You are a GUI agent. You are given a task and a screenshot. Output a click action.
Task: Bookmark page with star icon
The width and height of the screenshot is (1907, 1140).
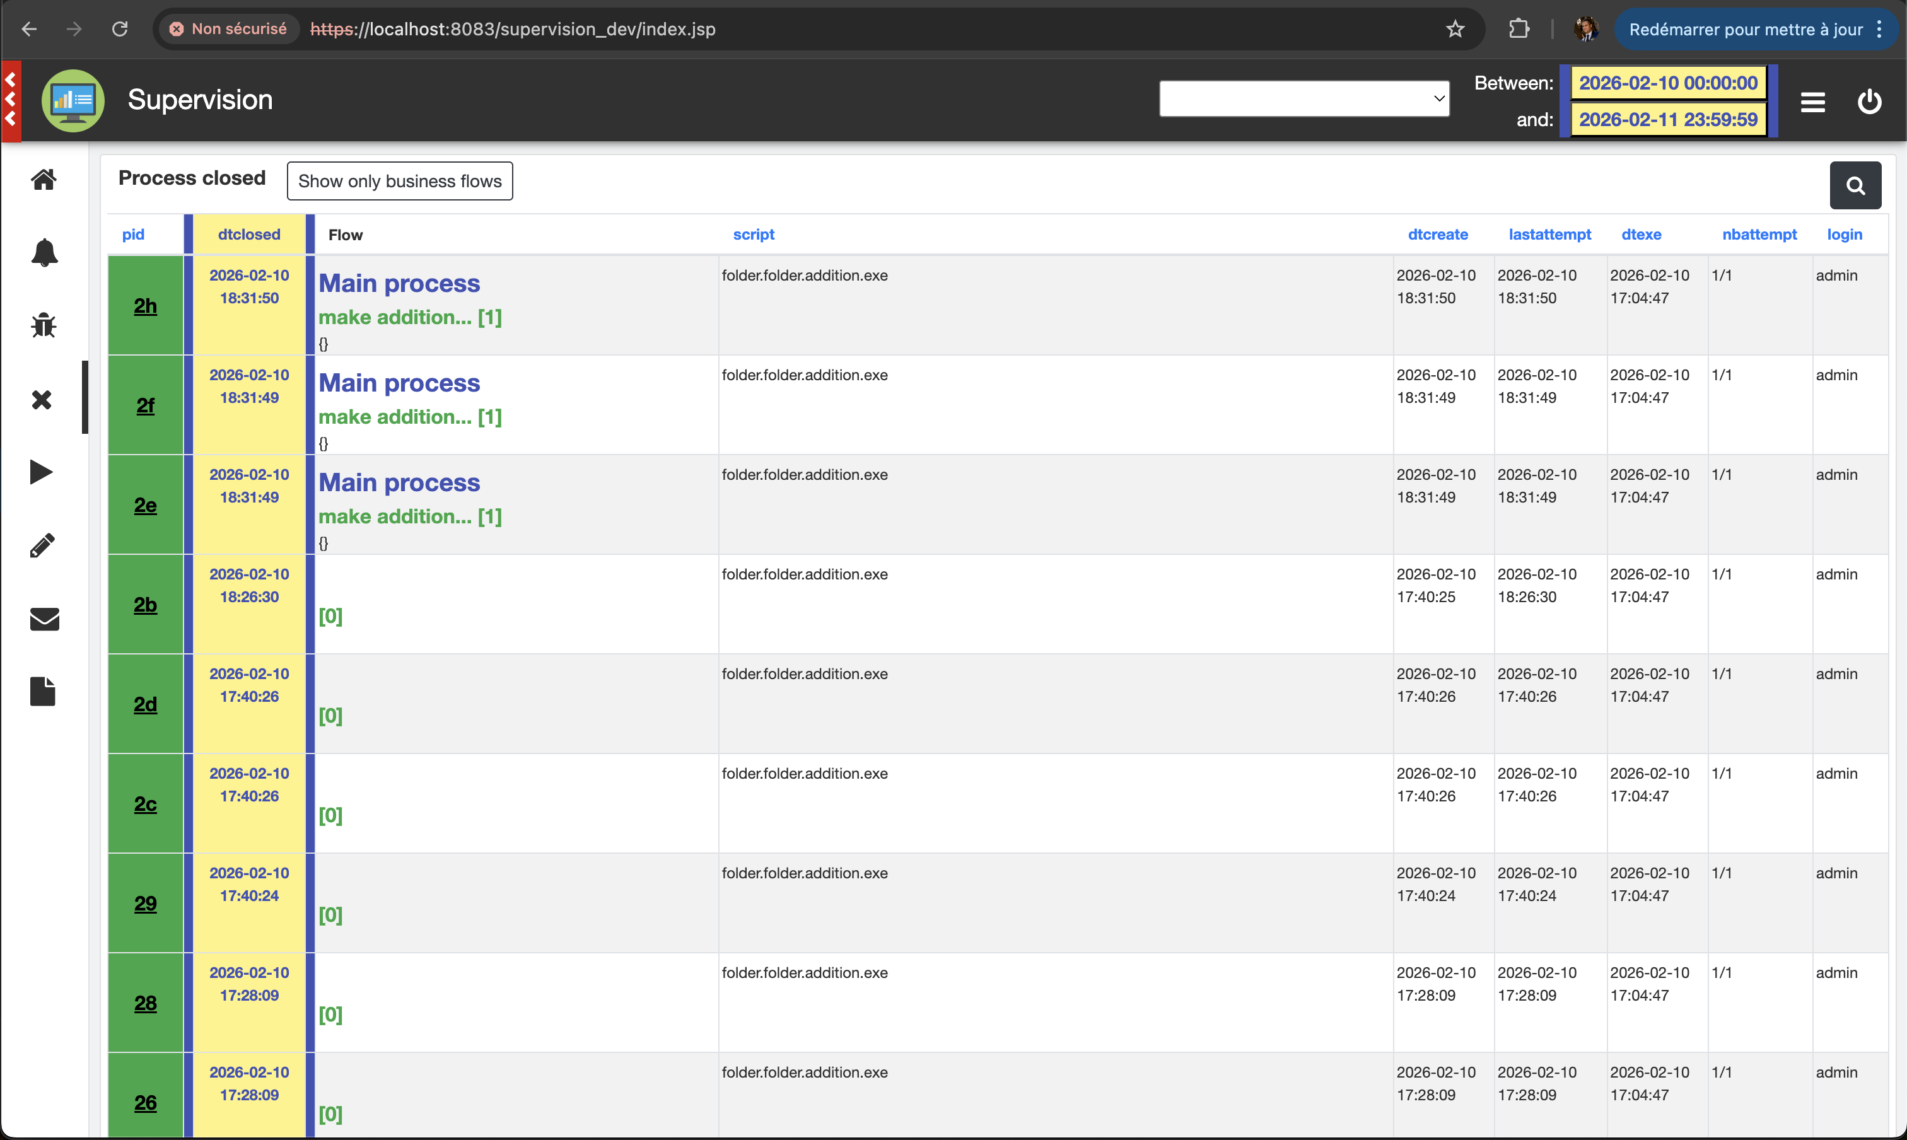(1454, 29)
